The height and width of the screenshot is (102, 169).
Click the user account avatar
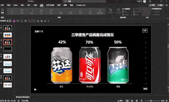coord(144,1)
